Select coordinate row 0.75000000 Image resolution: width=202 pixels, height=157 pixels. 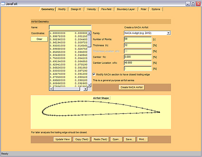[68, 58]
